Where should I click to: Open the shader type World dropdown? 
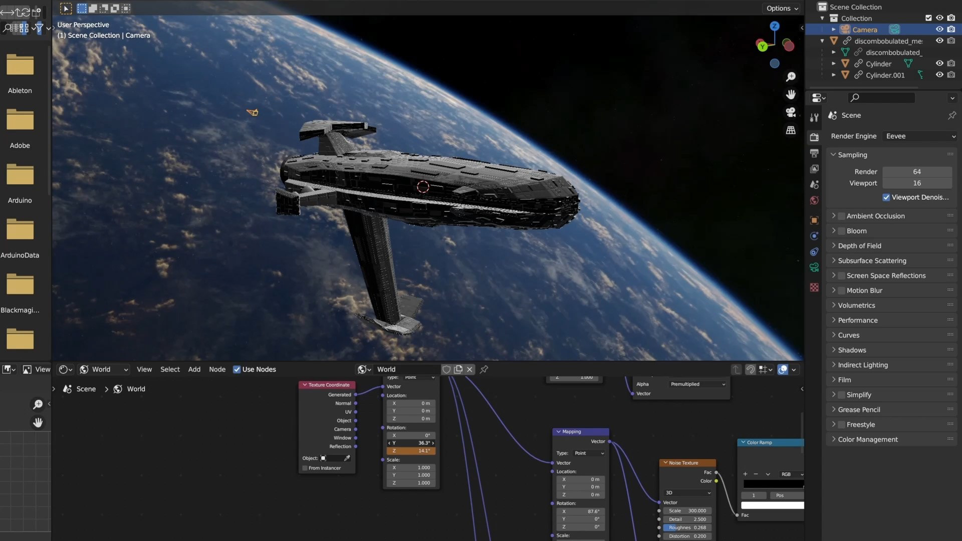pyautogui.click(x=104, y=369)
